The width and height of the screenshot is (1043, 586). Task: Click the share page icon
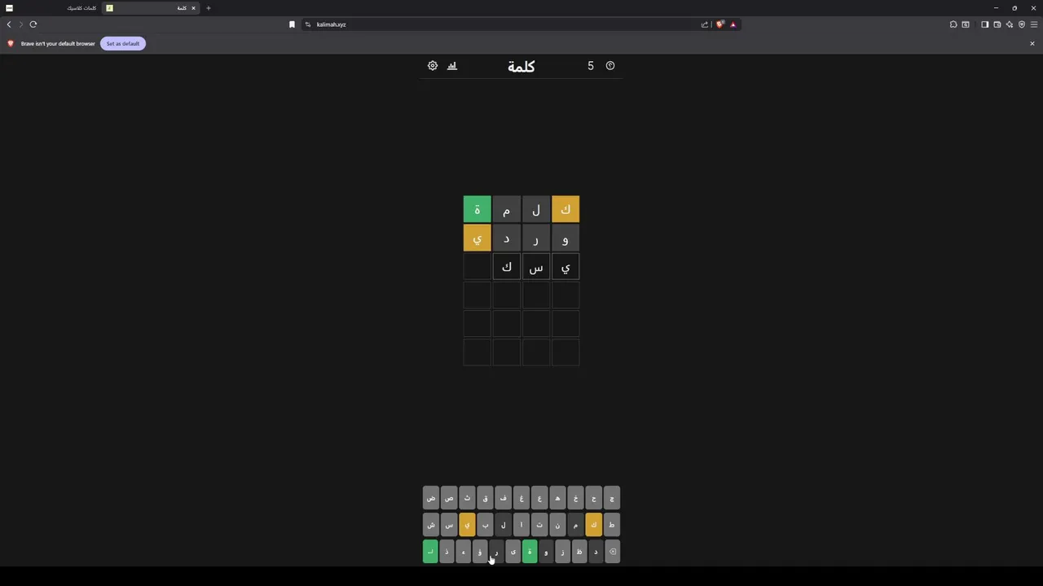705,24
